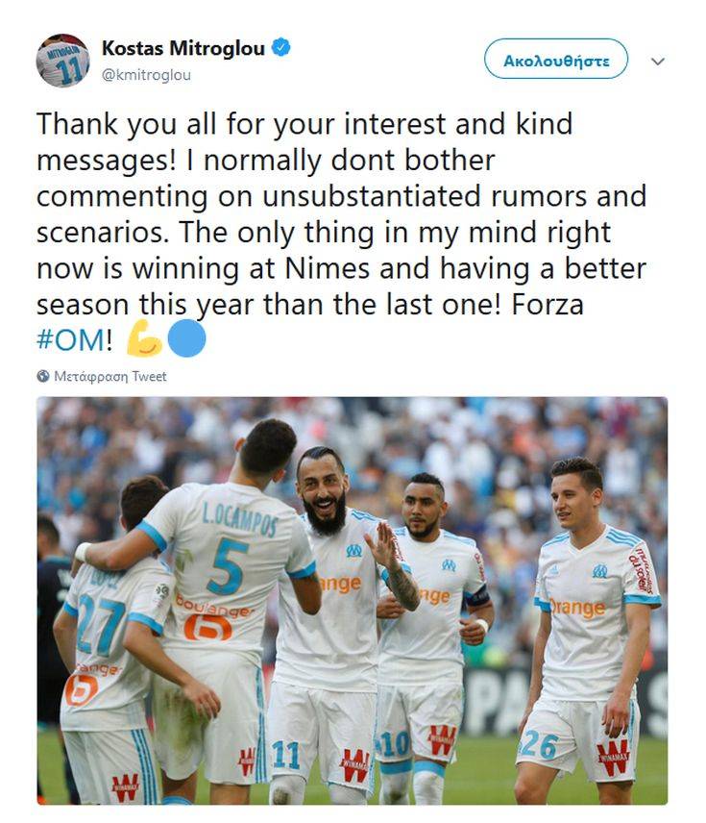Open the Kostas Mitroglou display name link
This screenshot has height=823, width=706.
pyautogui.click(x=183, y=48)
